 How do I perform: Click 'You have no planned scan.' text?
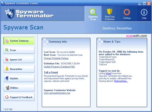coord(70,55)
